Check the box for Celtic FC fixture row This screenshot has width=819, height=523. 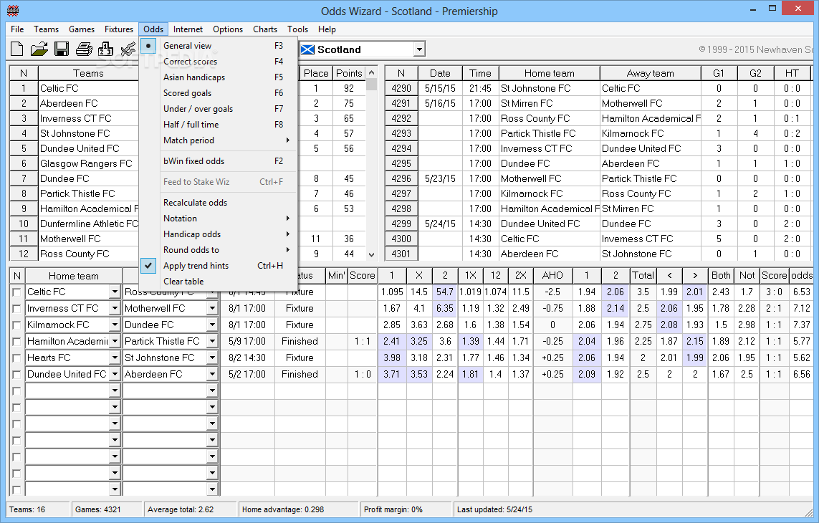pyautogui.click(x=16, y=292)
